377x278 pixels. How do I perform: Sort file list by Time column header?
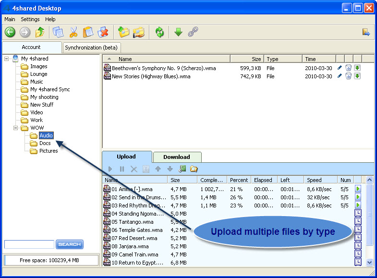click(319, 59)
